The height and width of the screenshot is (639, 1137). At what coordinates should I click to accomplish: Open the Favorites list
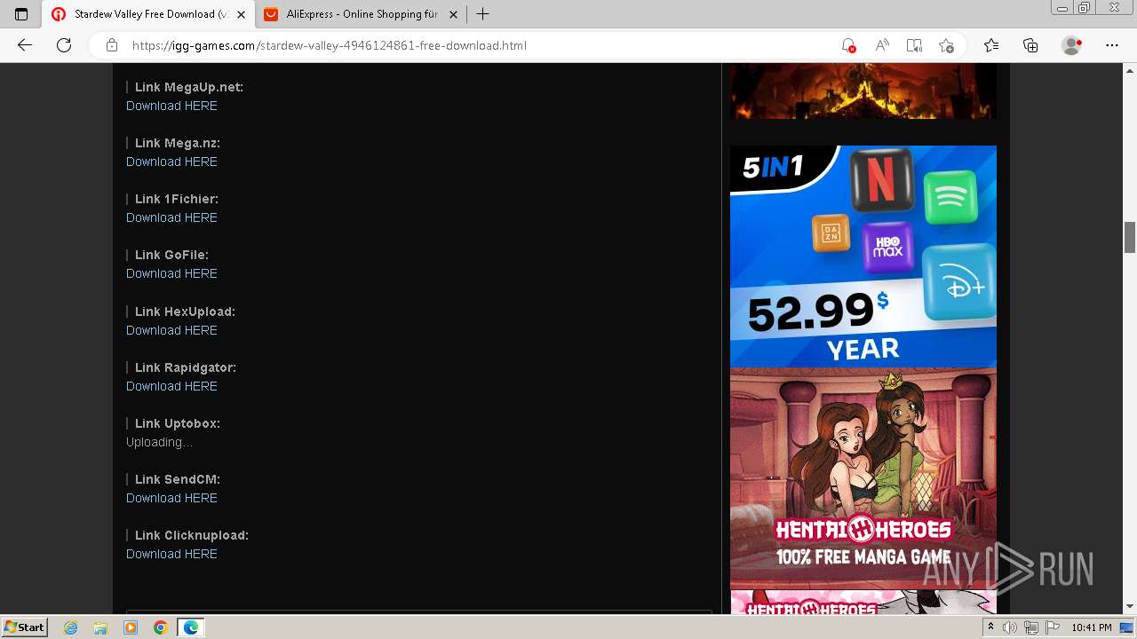pos(991,45)
